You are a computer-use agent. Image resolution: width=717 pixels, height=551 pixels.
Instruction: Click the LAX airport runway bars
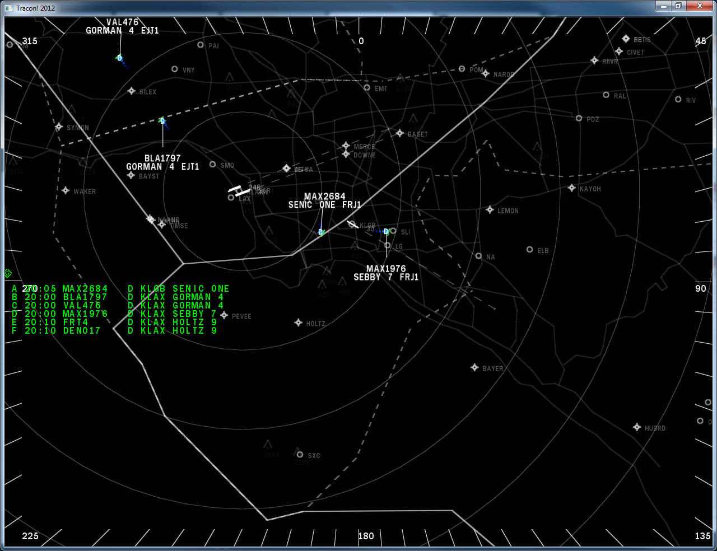(239, 191)
